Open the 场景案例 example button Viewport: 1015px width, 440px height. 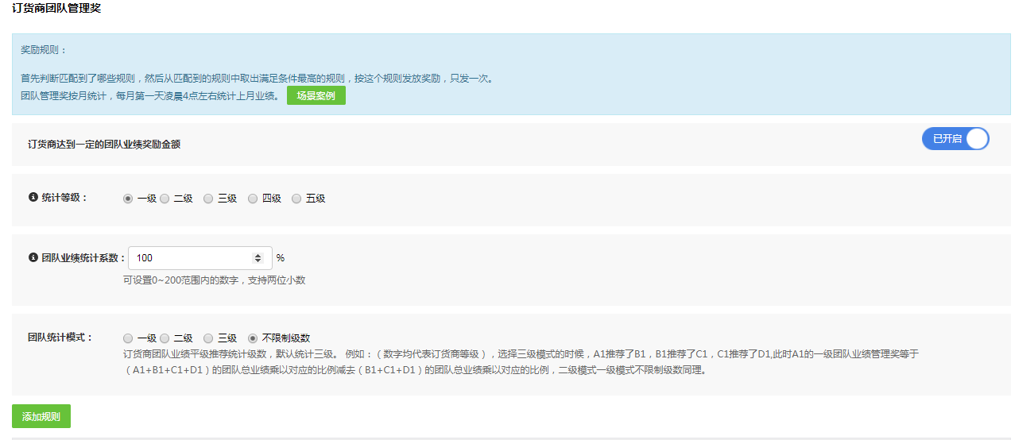pos(316,96)
